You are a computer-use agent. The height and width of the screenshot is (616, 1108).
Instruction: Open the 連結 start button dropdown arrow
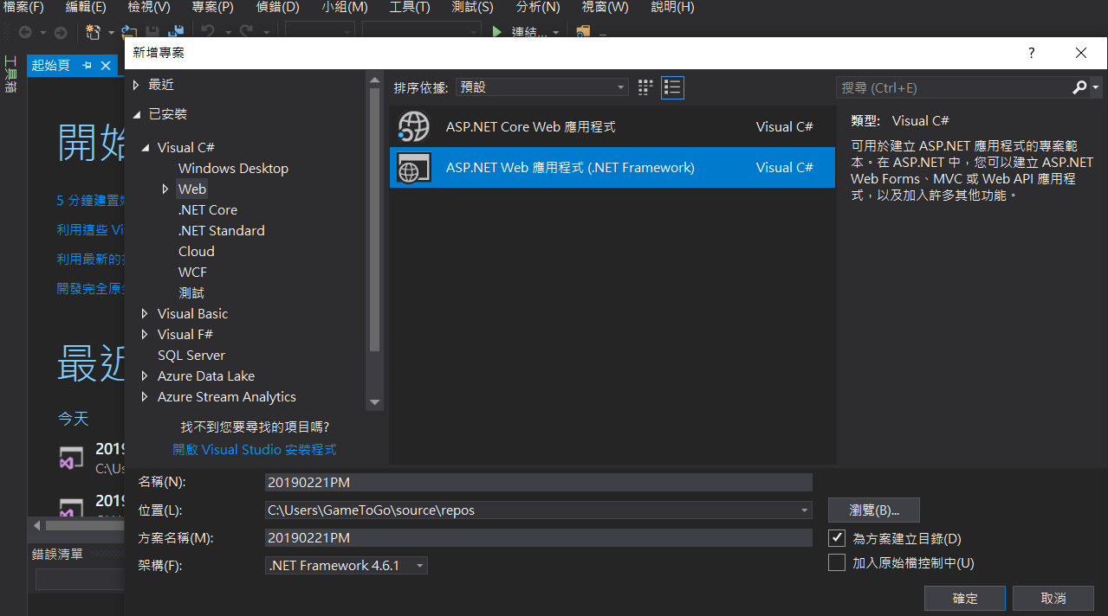[554, 32]
